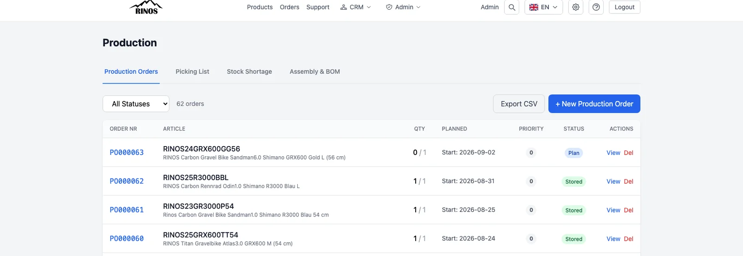The image size is (743, 256).
Task: Click the Sandman6.0 Gold L description text
Action: [x=254, y=158]
